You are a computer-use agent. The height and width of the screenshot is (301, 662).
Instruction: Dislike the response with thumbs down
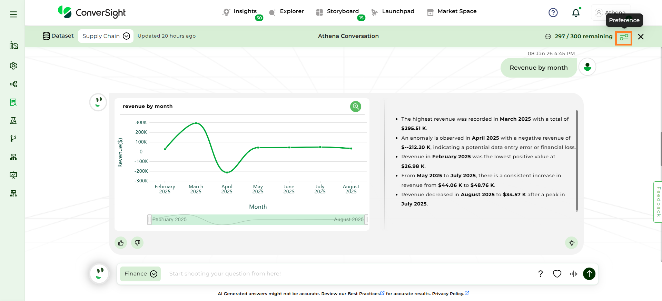click(137, 243)
